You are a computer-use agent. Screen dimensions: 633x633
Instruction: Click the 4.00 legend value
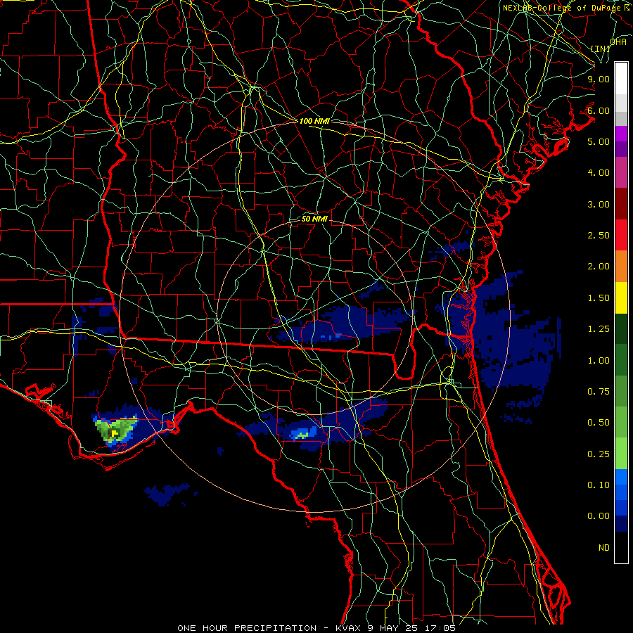599,173
